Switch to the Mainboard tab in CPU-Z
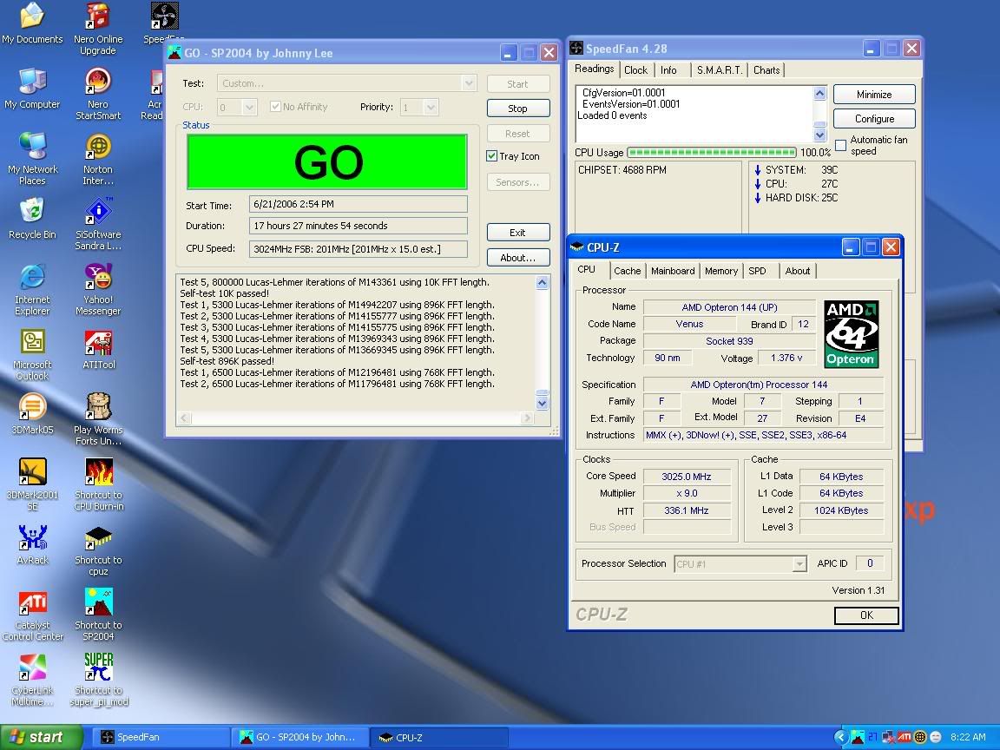 pos(673,271)
